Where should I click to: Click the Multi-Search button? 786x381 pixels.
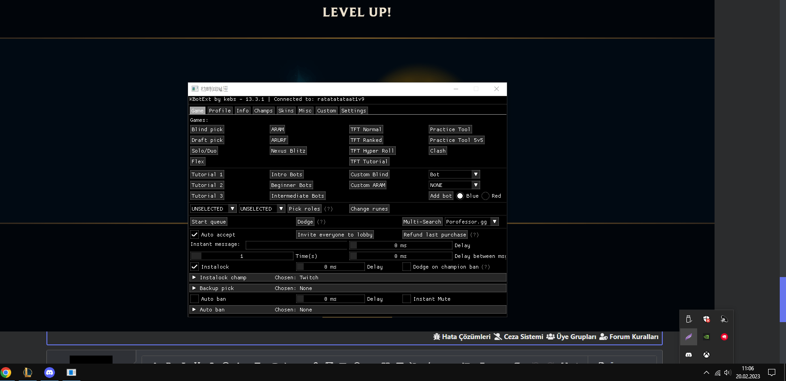click(422, 222)
